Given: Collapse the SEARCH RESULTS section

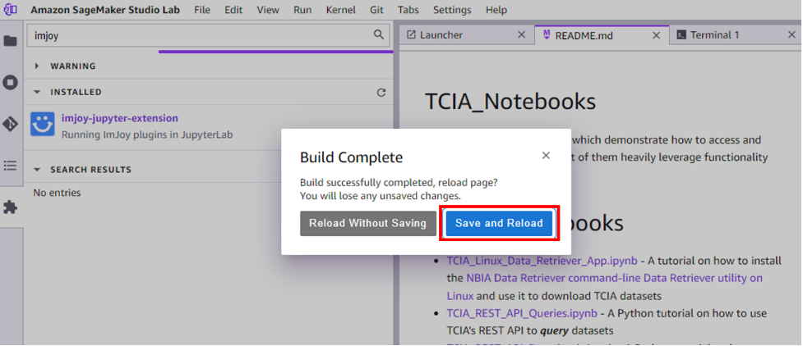Looking at the screenshot, I should click(x=37, y=170).
